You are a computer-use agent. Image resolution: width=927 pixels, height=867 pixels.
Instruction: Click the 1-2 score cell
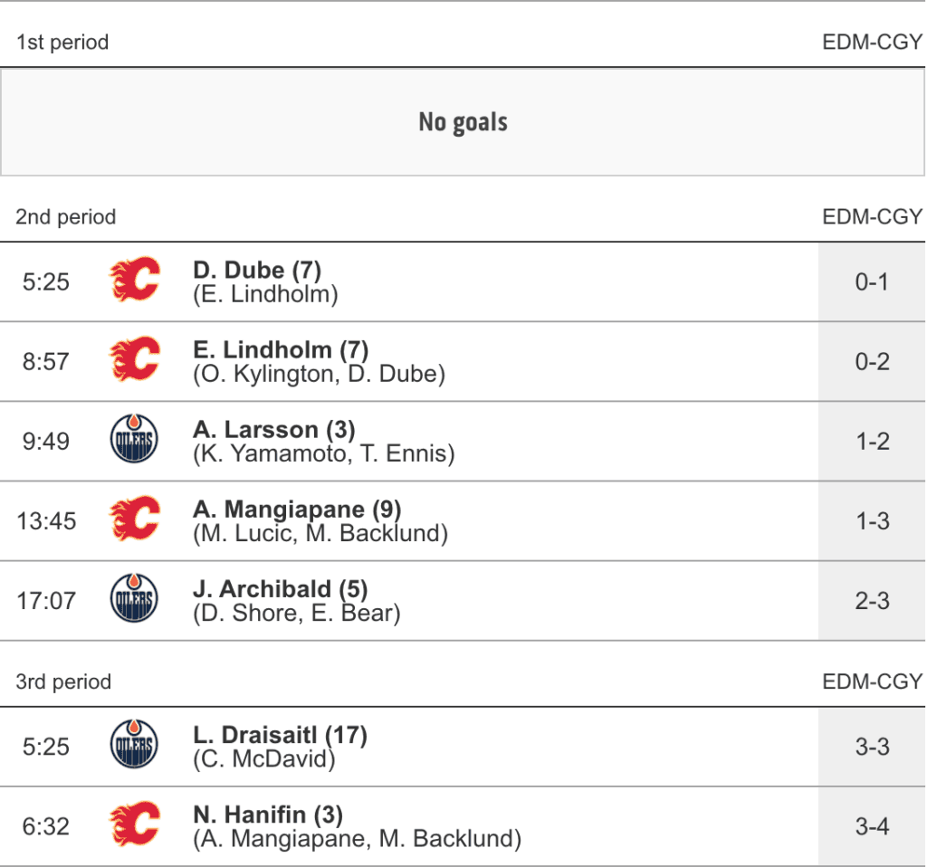click(x=872, y=441)
